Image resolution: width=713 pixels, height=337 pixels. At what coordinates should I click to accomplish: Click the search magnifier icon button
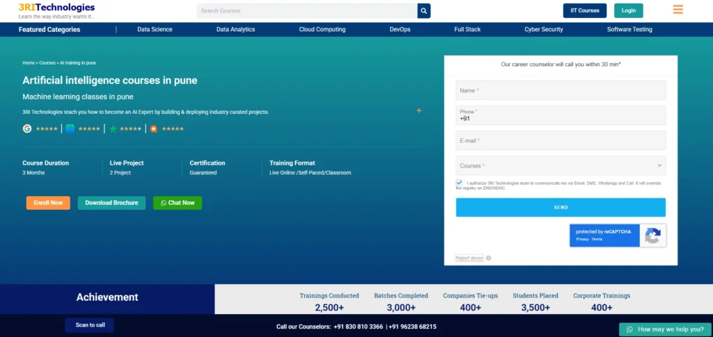click(423, 10)
